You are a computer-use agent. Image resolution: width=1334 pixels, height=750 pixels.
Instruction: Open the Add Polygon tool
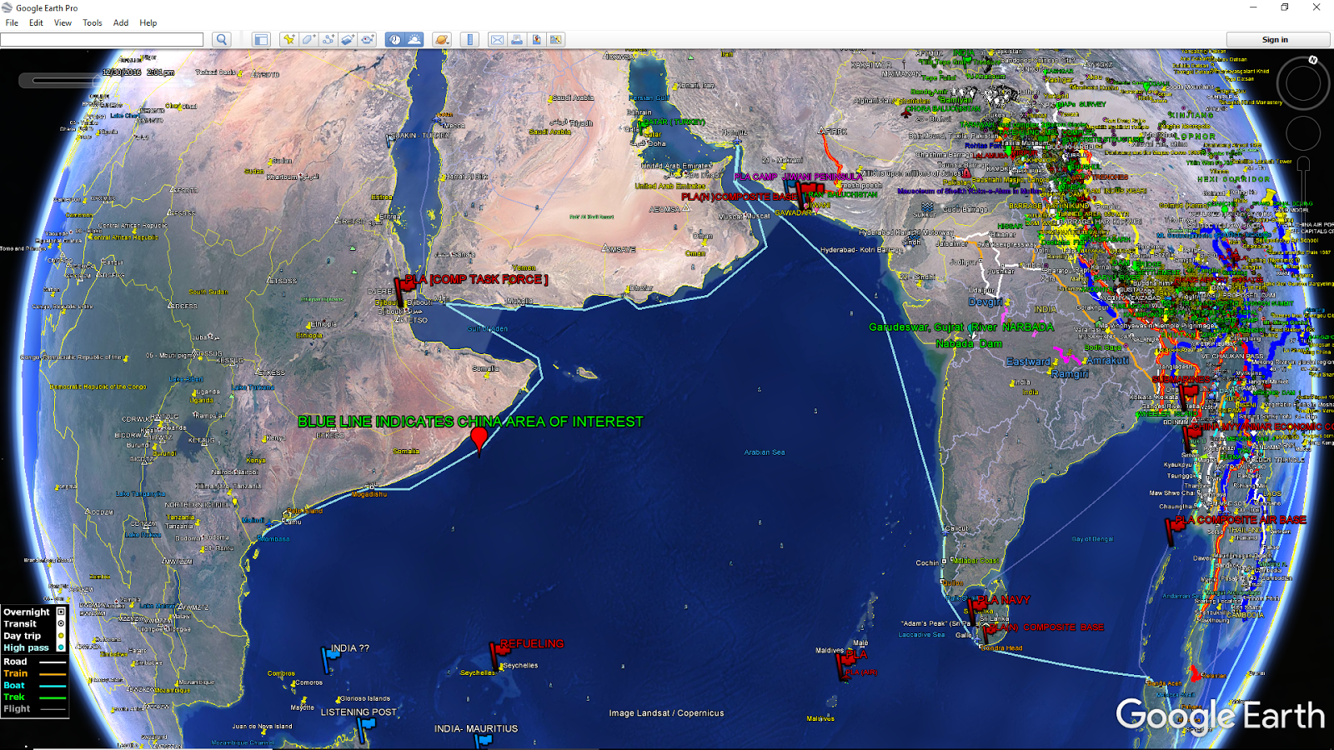(308, 39)
